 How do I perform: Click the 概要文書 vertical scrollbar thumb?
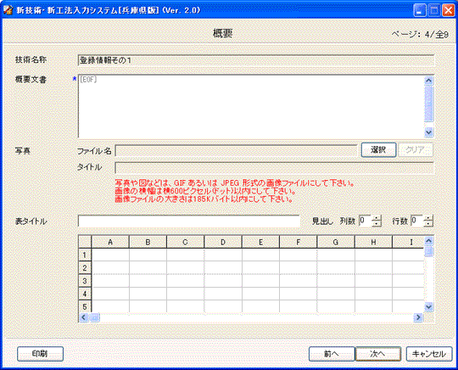[429, 104]
